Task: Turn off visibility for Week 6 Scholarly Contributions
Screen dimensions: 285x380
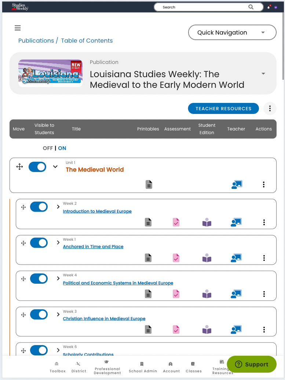Action: [39, 350]
